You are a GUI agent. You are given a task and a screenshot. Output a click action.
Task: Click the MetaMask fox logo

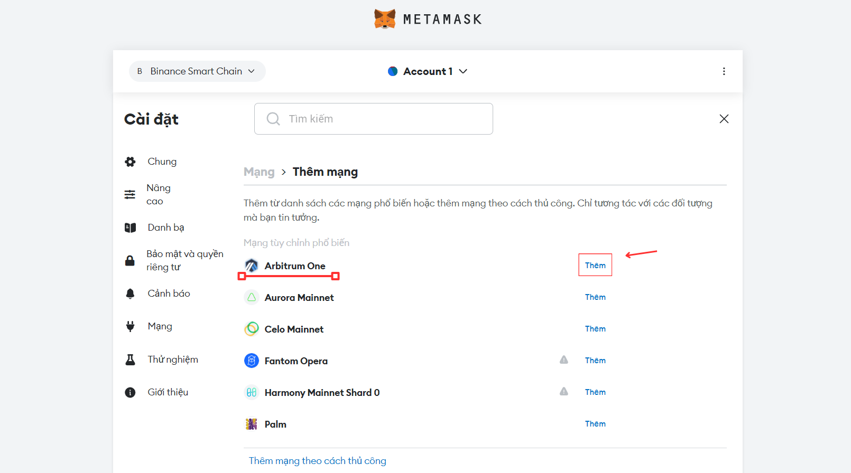385,19
